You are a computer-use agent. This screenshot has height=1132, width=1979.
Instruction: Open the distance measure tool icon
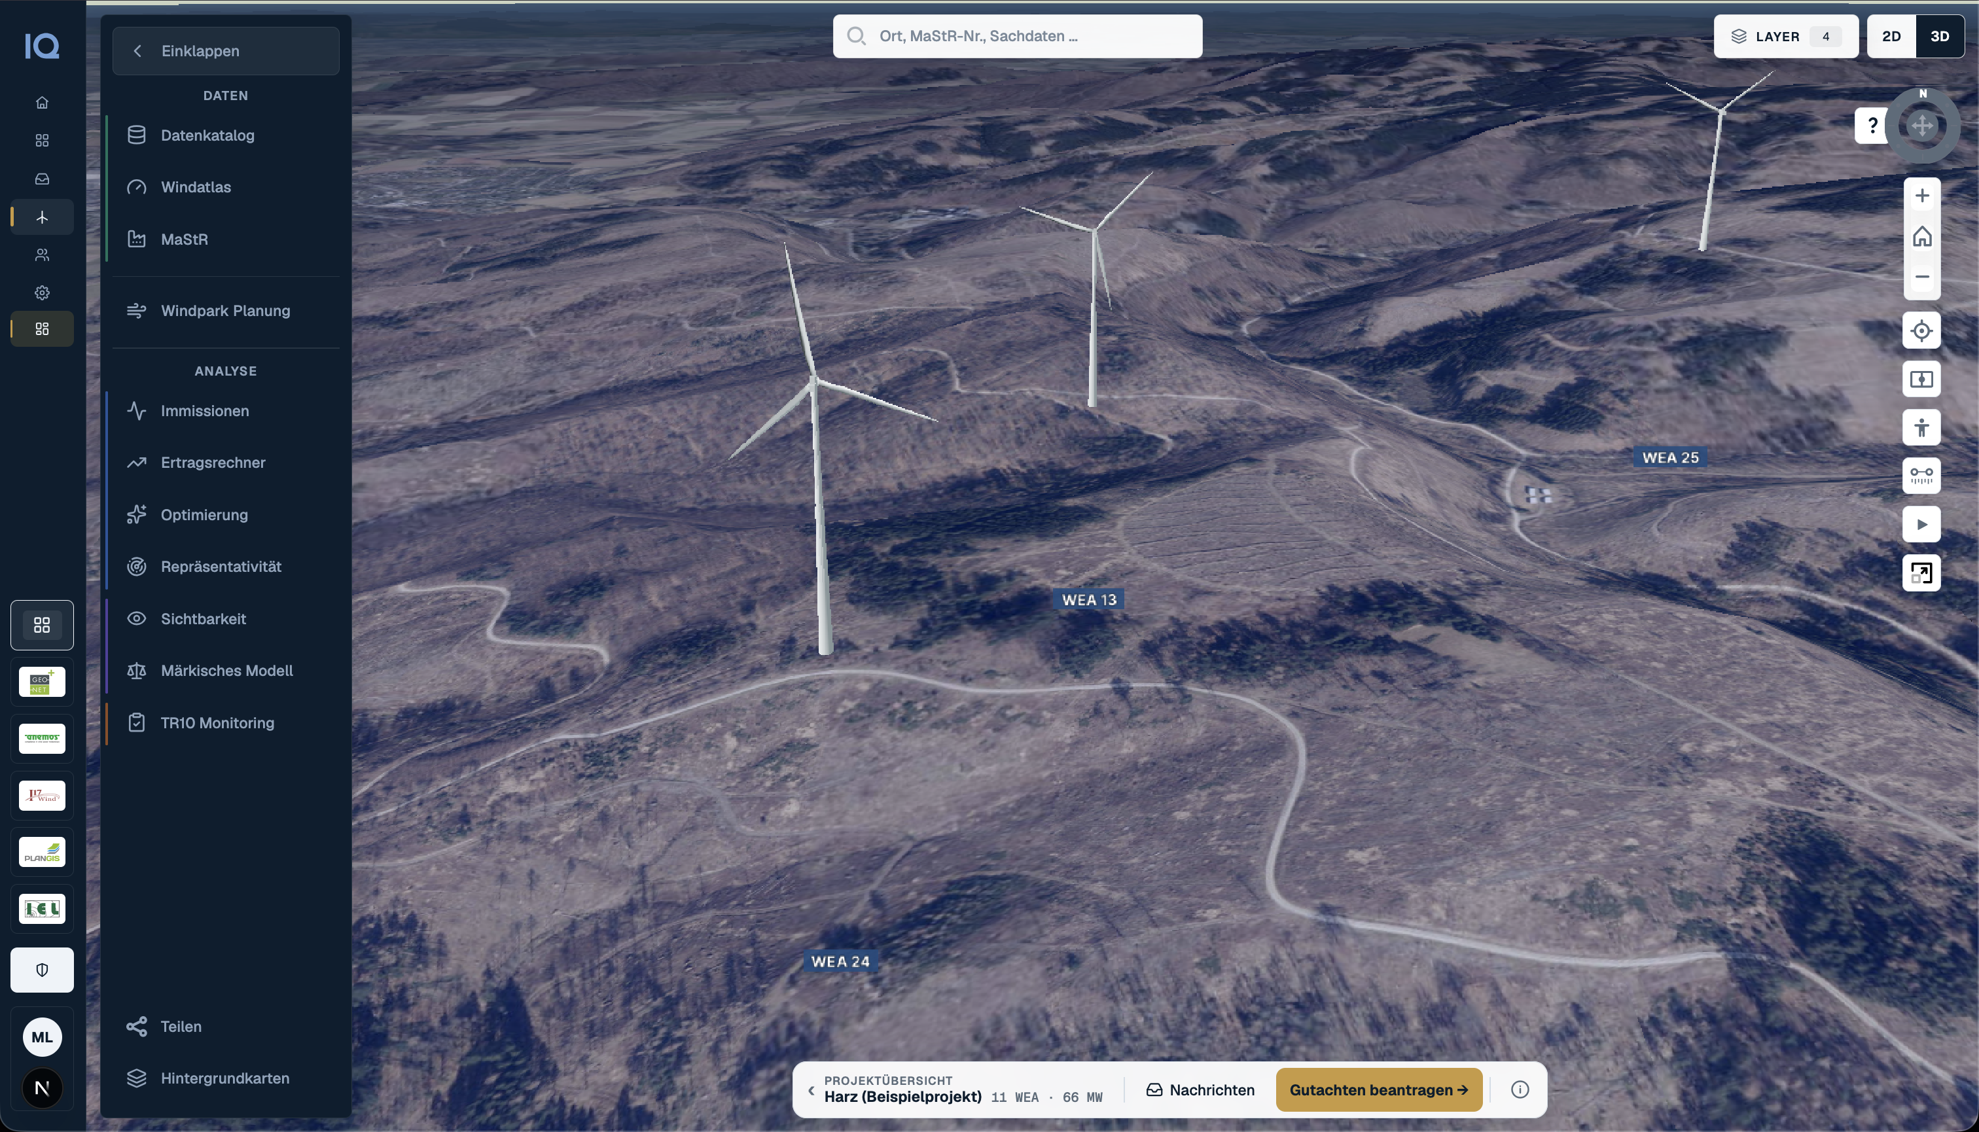(x=1921, y=476)
